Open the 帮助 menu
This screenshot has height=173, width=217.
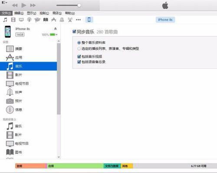tap(70, 13)
